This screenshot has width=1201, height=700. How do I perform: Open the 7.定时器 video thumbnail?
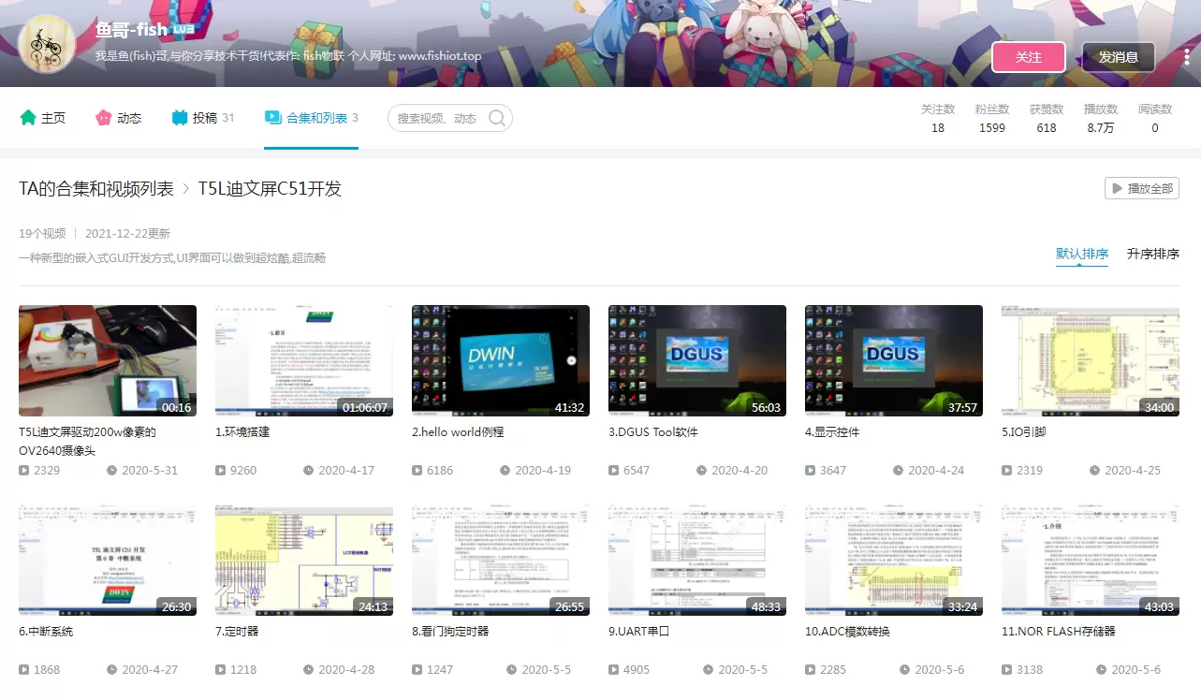pyautogui.click(x=304, y=561)
